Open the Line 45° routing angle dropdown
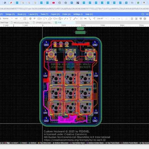 pyautogui.click(x=102, y=19)
